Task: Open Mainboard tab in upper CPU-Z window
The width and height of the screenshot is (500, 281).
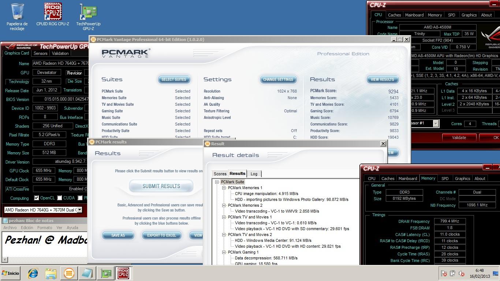Action: 414,15
